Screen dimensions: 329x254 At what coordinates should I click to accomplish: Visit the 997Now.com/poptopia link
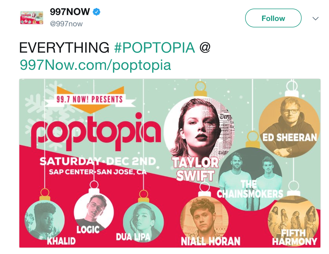click(95, 65)
